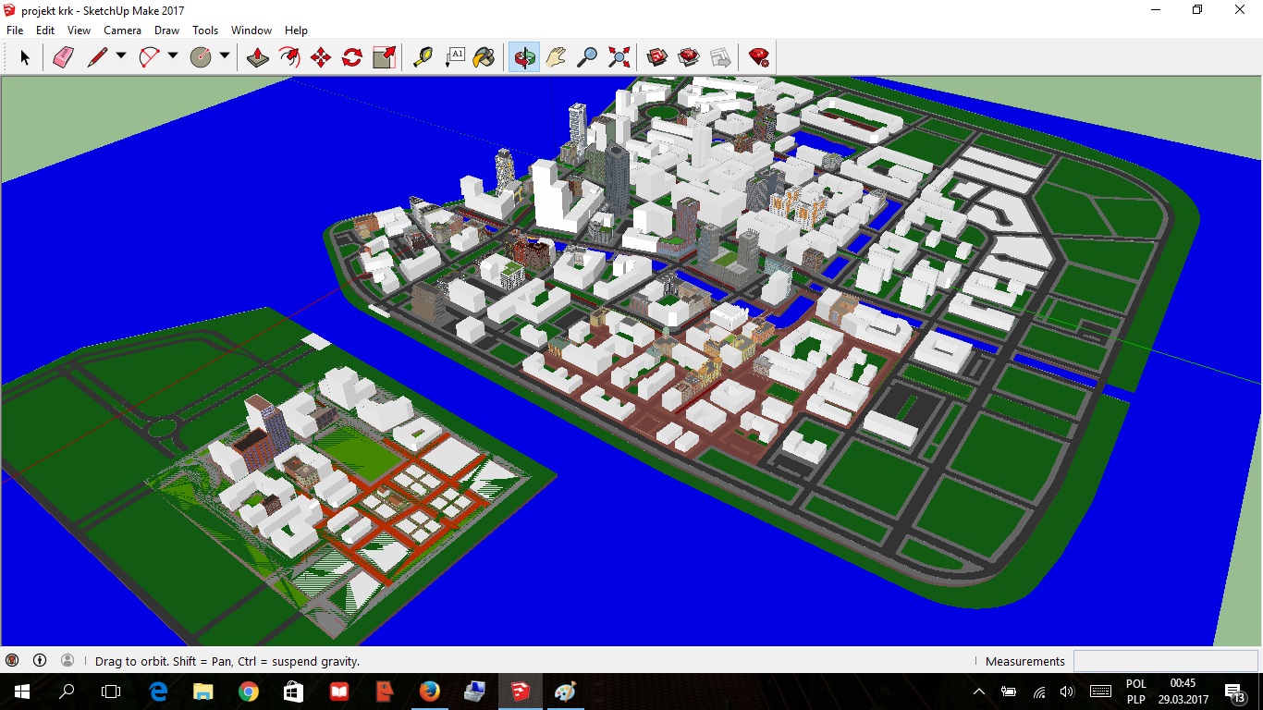This screenshot has width=1263, height=710.
Task: Open the volume control in tray
Action: (1067, 692)
